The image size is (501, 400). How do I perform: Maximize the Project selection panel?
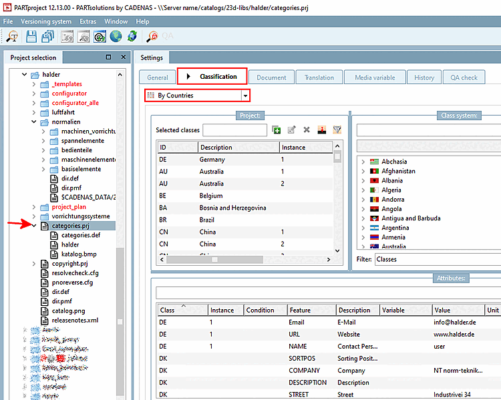(109, 57)
